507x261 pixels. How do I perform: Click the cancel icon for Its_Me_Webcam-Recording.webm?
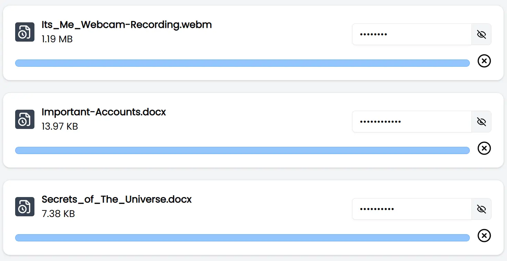(x=484, y=61)
